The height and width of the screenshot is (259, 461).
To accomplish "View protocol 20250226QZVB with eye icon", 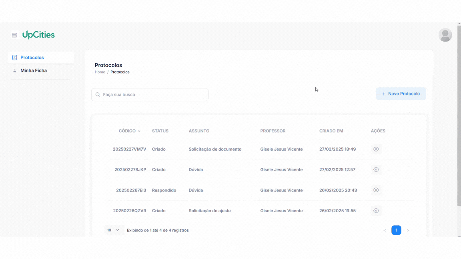I will pos(376,211).
